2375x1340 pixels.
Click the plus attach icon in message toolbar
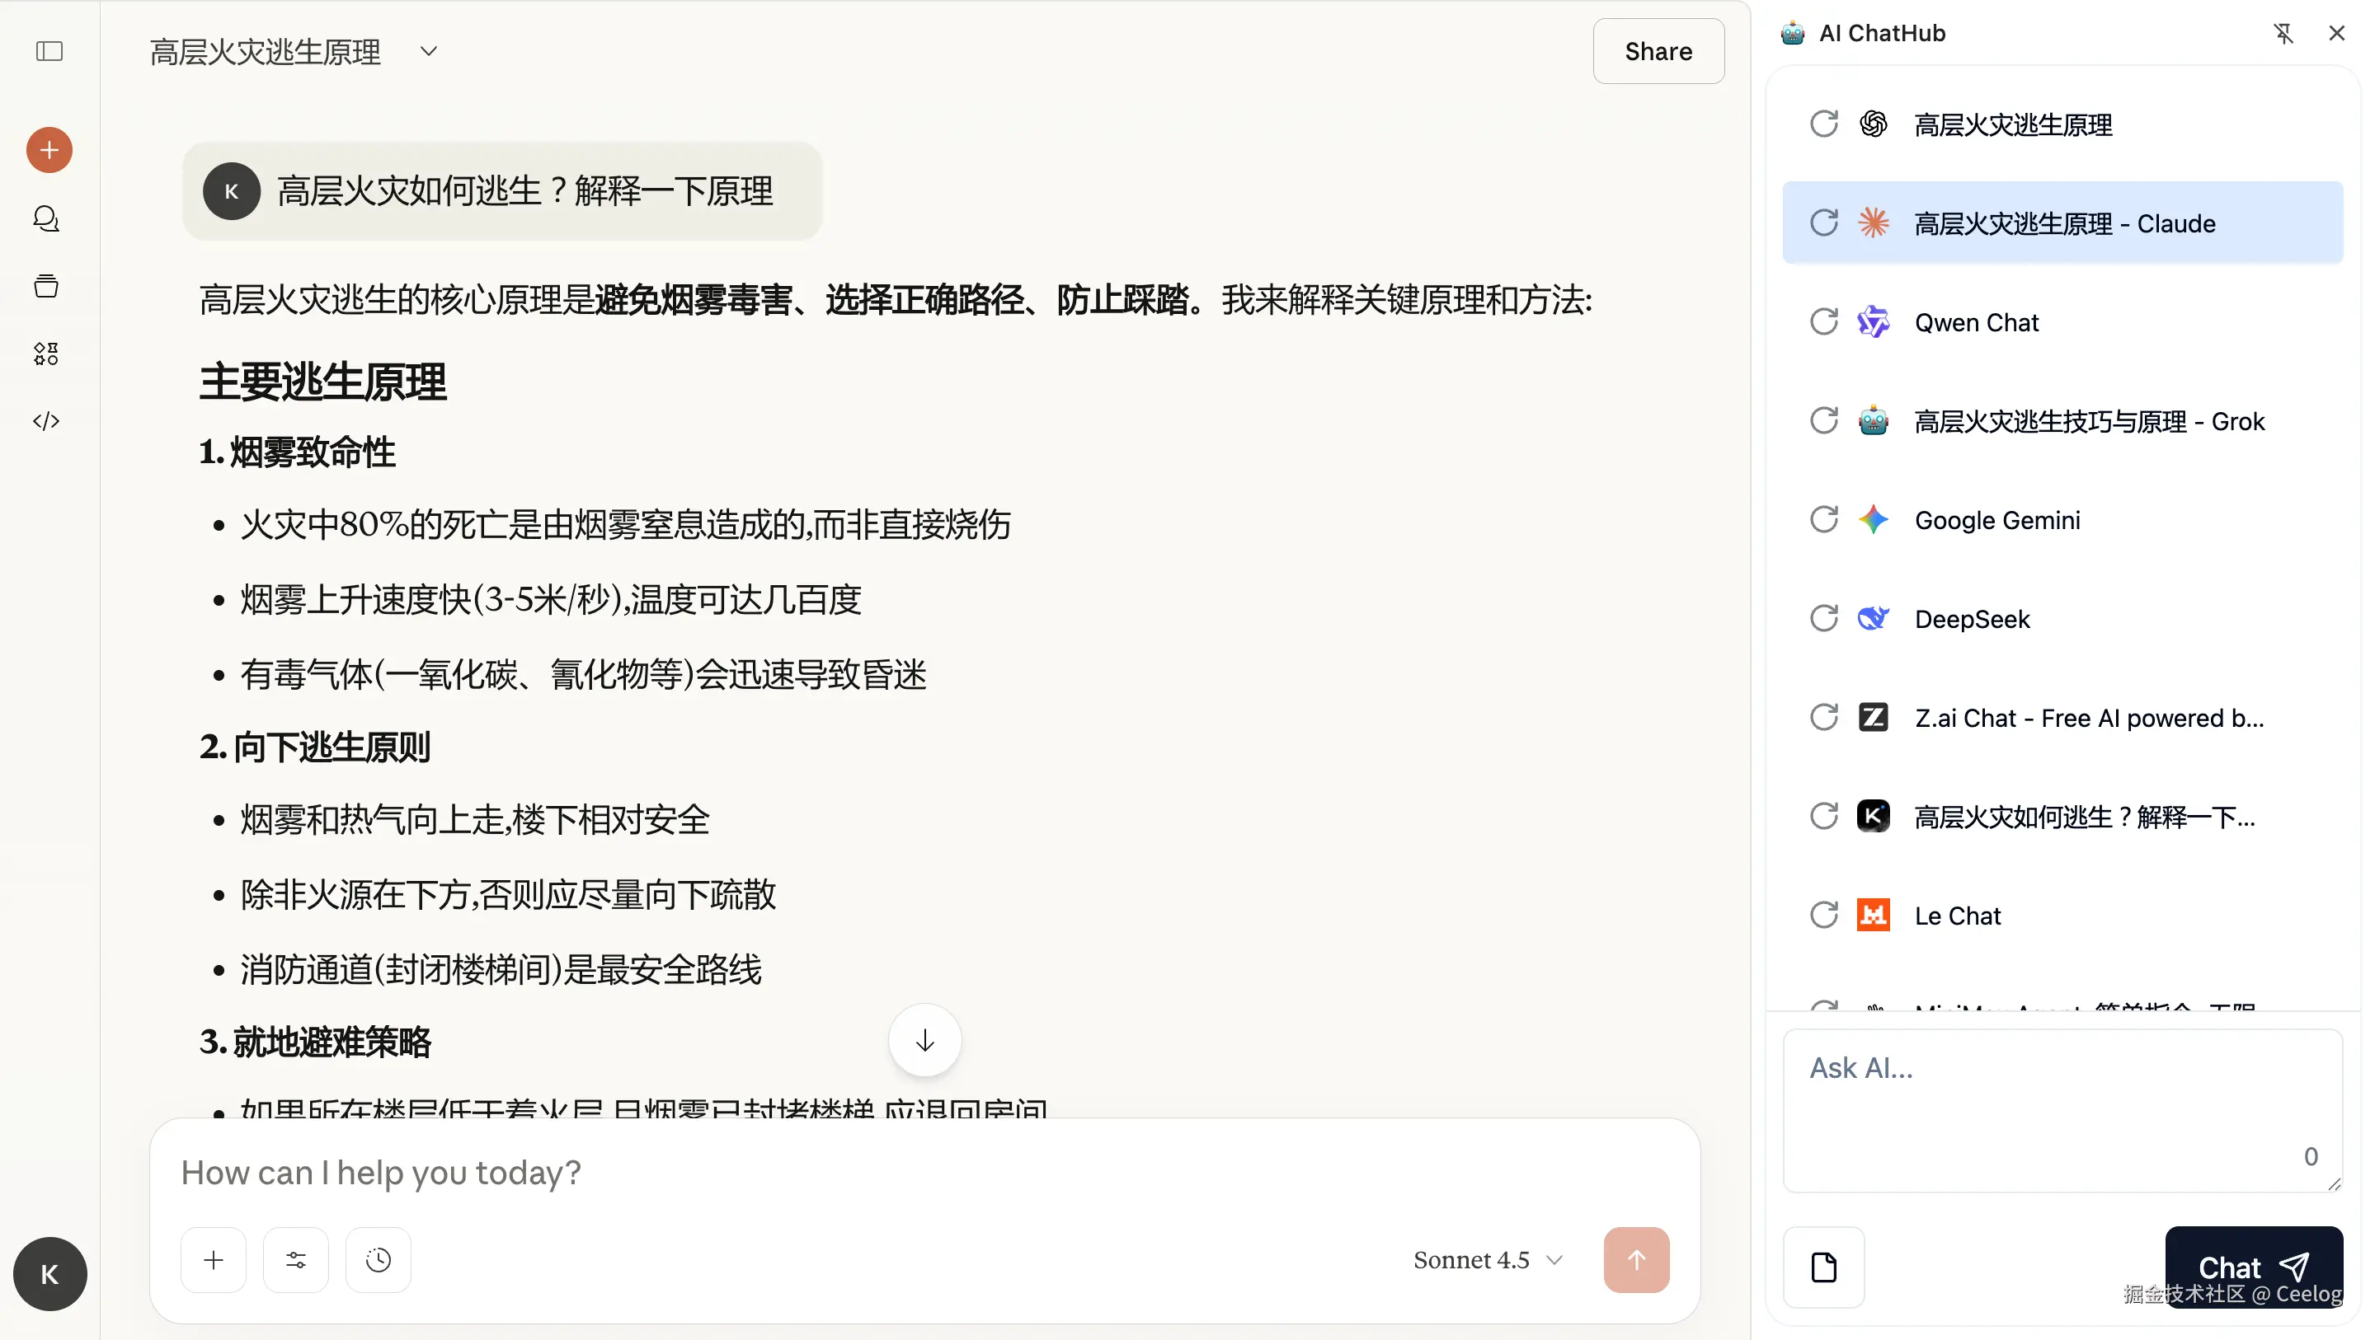pos(213,1259)
